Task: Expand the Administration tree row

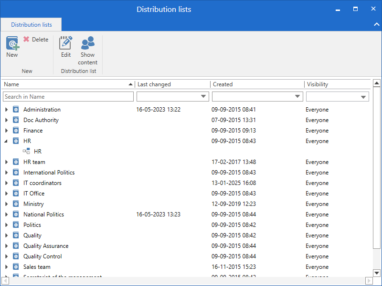Action: (6, 110)
